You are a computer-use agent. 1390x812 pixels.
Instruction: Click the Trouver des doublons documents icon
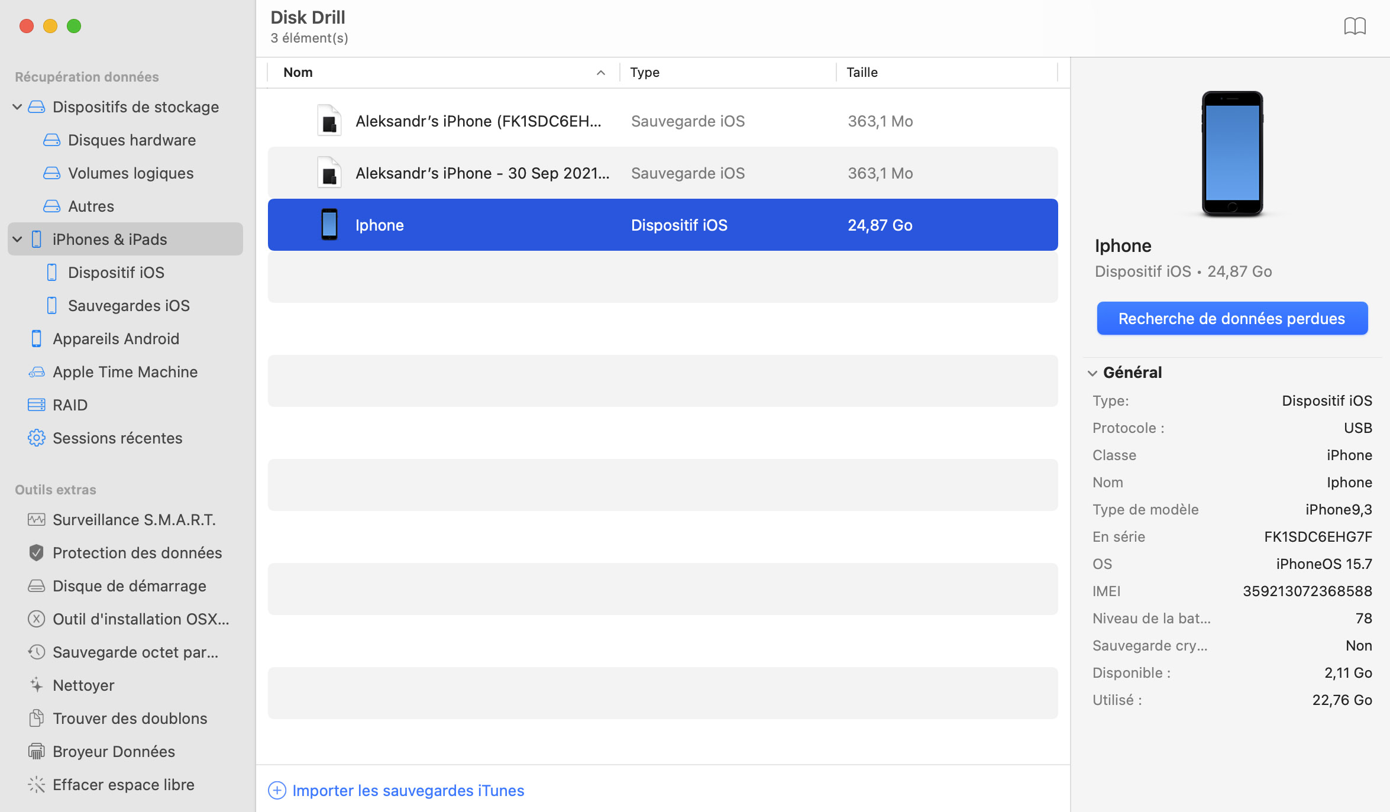pyautogui.click(x=37, y=719)
